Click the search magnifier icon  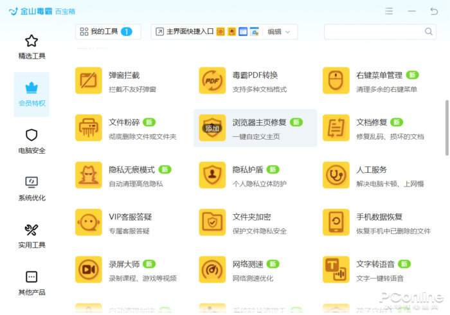[x=429, y=32]
